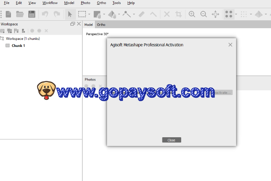271x181 pixels.
Task: Select the Draw polyline tool
Action: (x=127, y=14)
